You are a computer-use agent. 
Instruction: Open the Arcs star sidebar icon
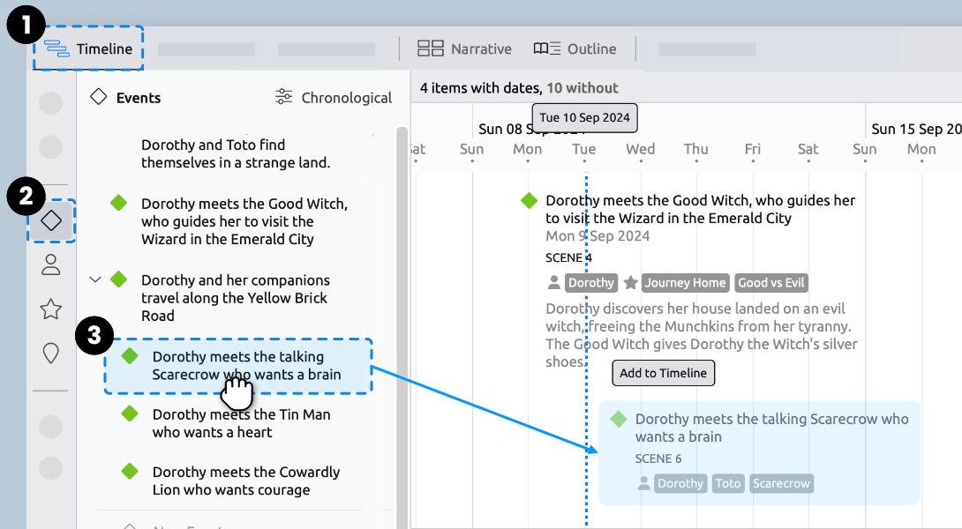pos(51,309)
